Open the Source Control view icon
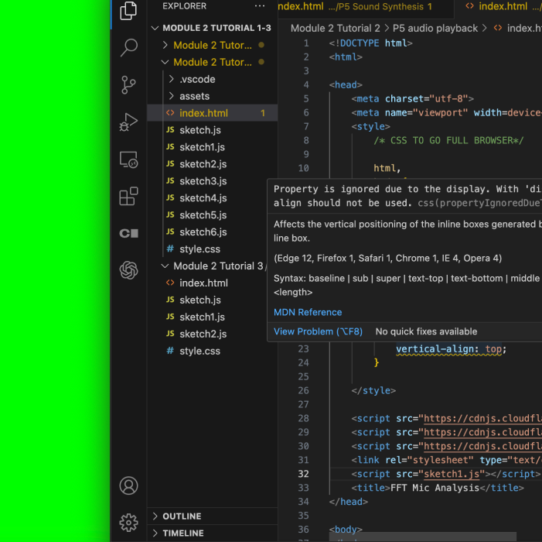 coord(128,85)
